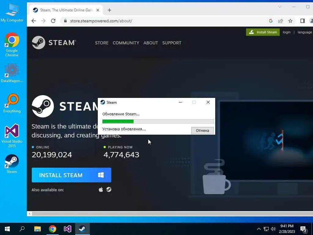Viewport: 313px width, 235px height.
Task: Click the Steam logo in site header
Action: (54, 43)
